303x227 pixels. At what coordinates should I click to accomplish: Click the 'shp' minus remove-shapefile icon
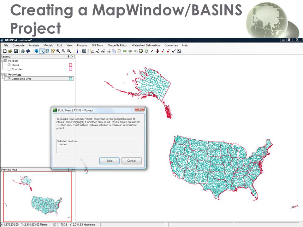(108, 51)
